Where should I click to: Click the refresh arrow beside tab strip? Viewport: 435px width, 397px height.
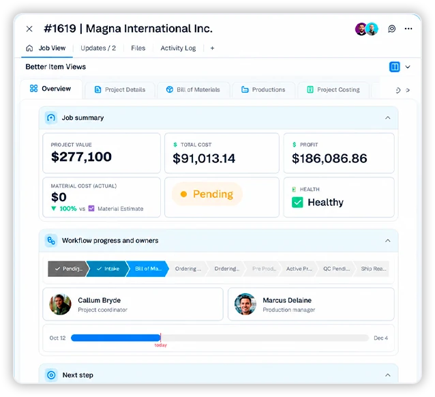[397, 90]
